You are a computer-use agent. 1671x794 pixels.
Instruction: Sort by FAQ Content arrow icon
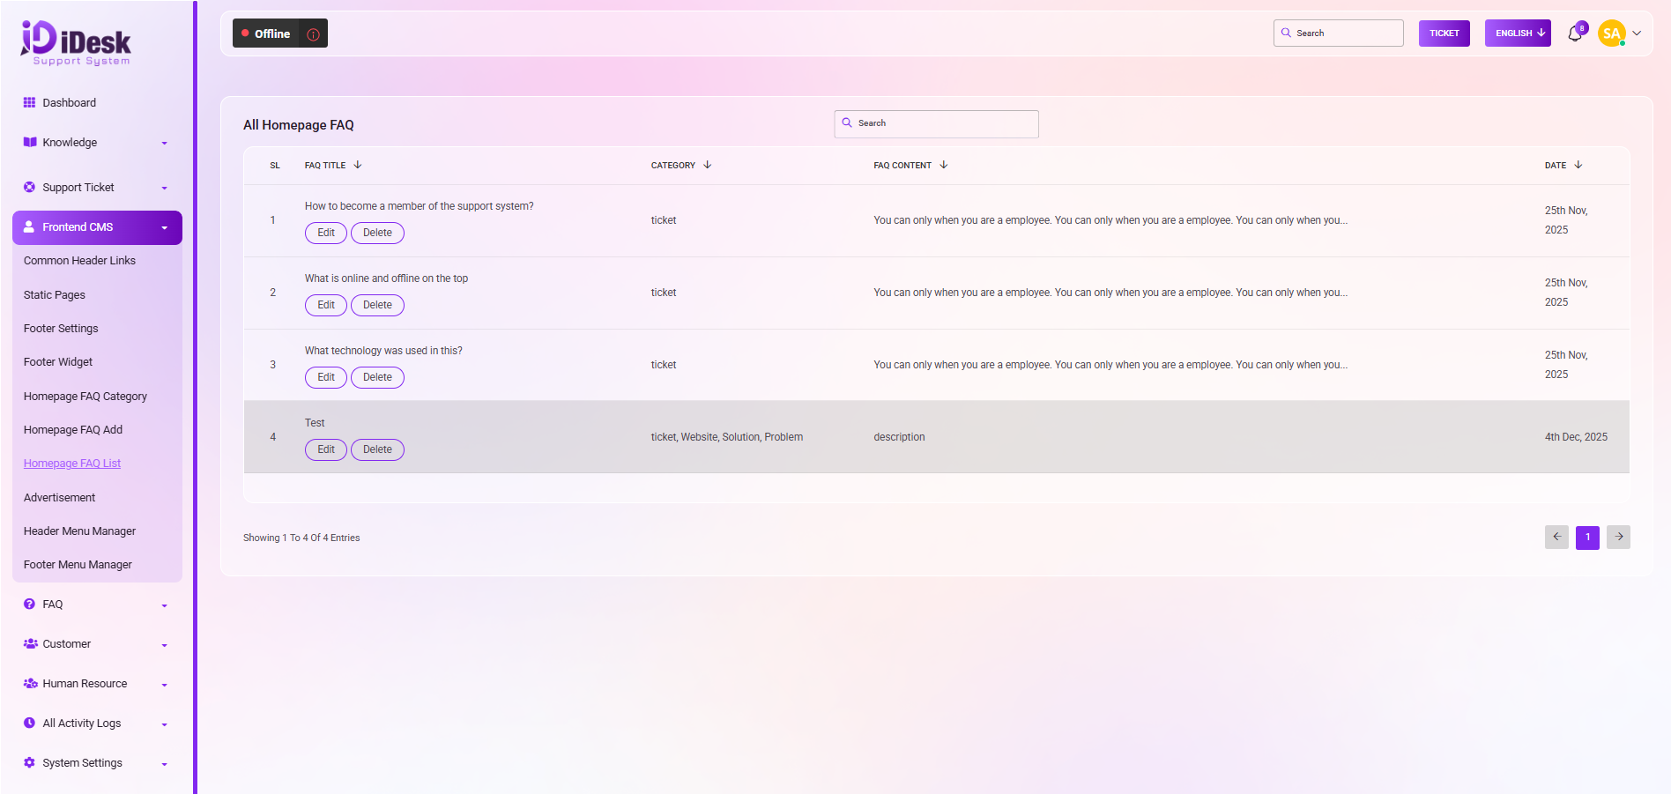[944, 165]
